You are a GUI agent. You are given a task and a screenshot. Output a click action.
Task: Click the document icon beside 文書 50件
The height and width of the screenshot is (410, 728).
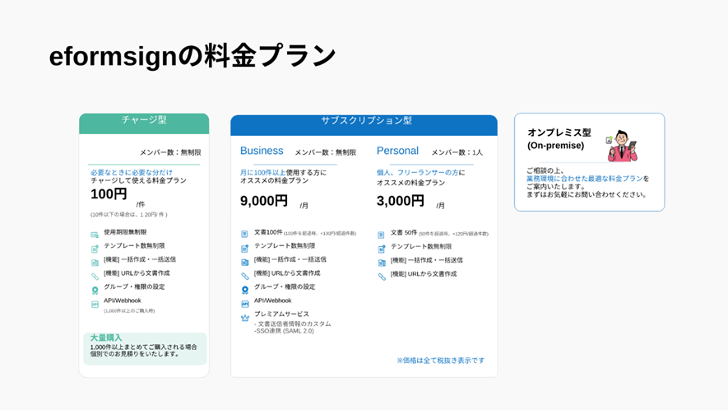pyautogui.click(x=381, y=235)
